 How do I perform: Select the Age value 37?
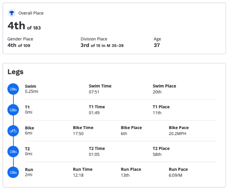[x=157, y=45]
